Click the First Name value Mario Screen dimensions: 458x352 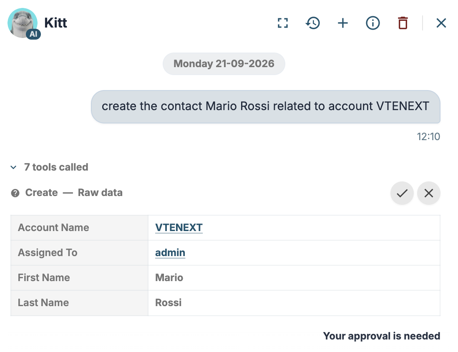[169, 277]
